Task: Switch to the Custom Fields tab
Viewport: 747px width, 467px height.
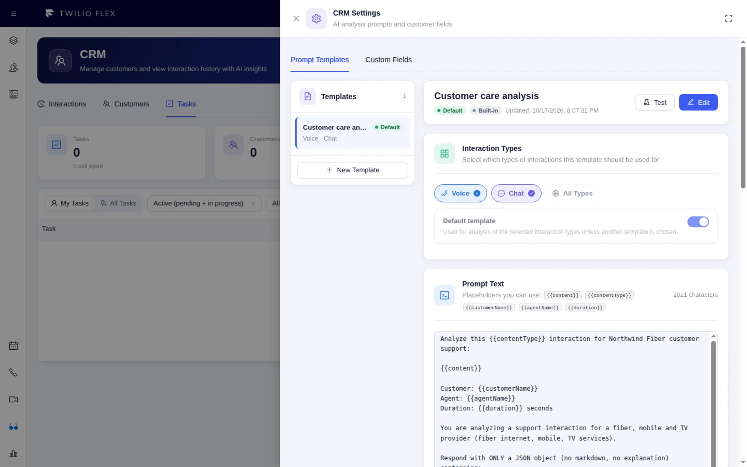Action: 388,60
